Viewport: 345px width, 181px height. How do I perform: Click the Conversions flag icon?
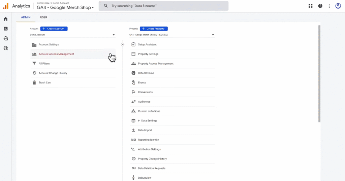(133, 92)
